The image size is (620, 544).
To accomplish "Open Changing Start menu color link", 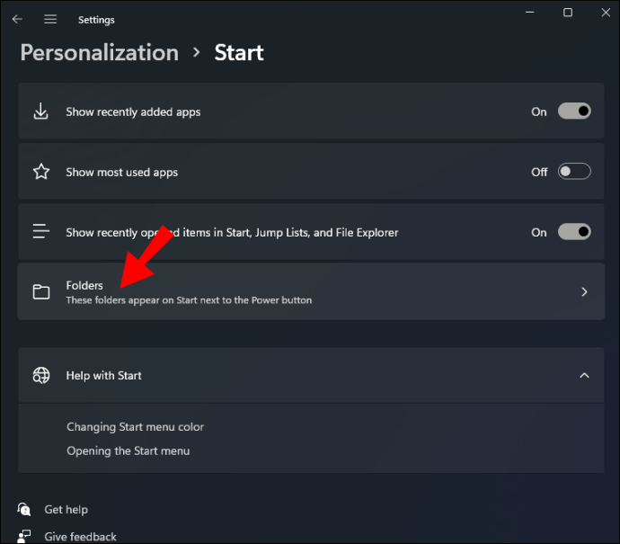I will pos(135,427).
